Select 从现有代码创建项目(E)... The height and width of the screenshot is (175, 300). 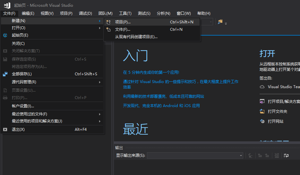tap(152, 37)
